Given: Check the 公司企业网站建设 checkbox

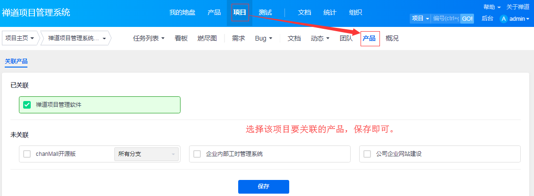Looking at the screenshot, I should 367,154.
